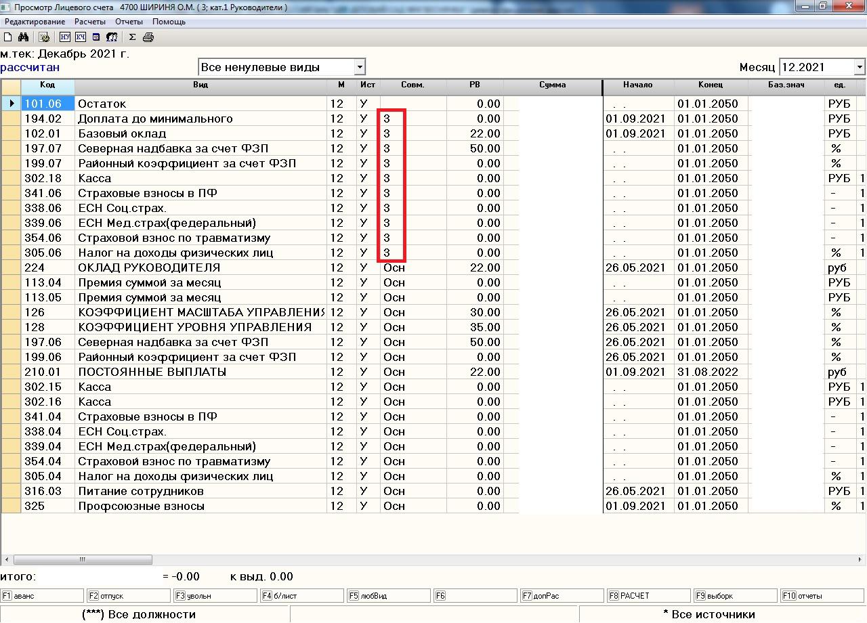The height and width of the screenshot is (623, 867).
Task: Click the F5 любВид button
Action: point(389,596)
